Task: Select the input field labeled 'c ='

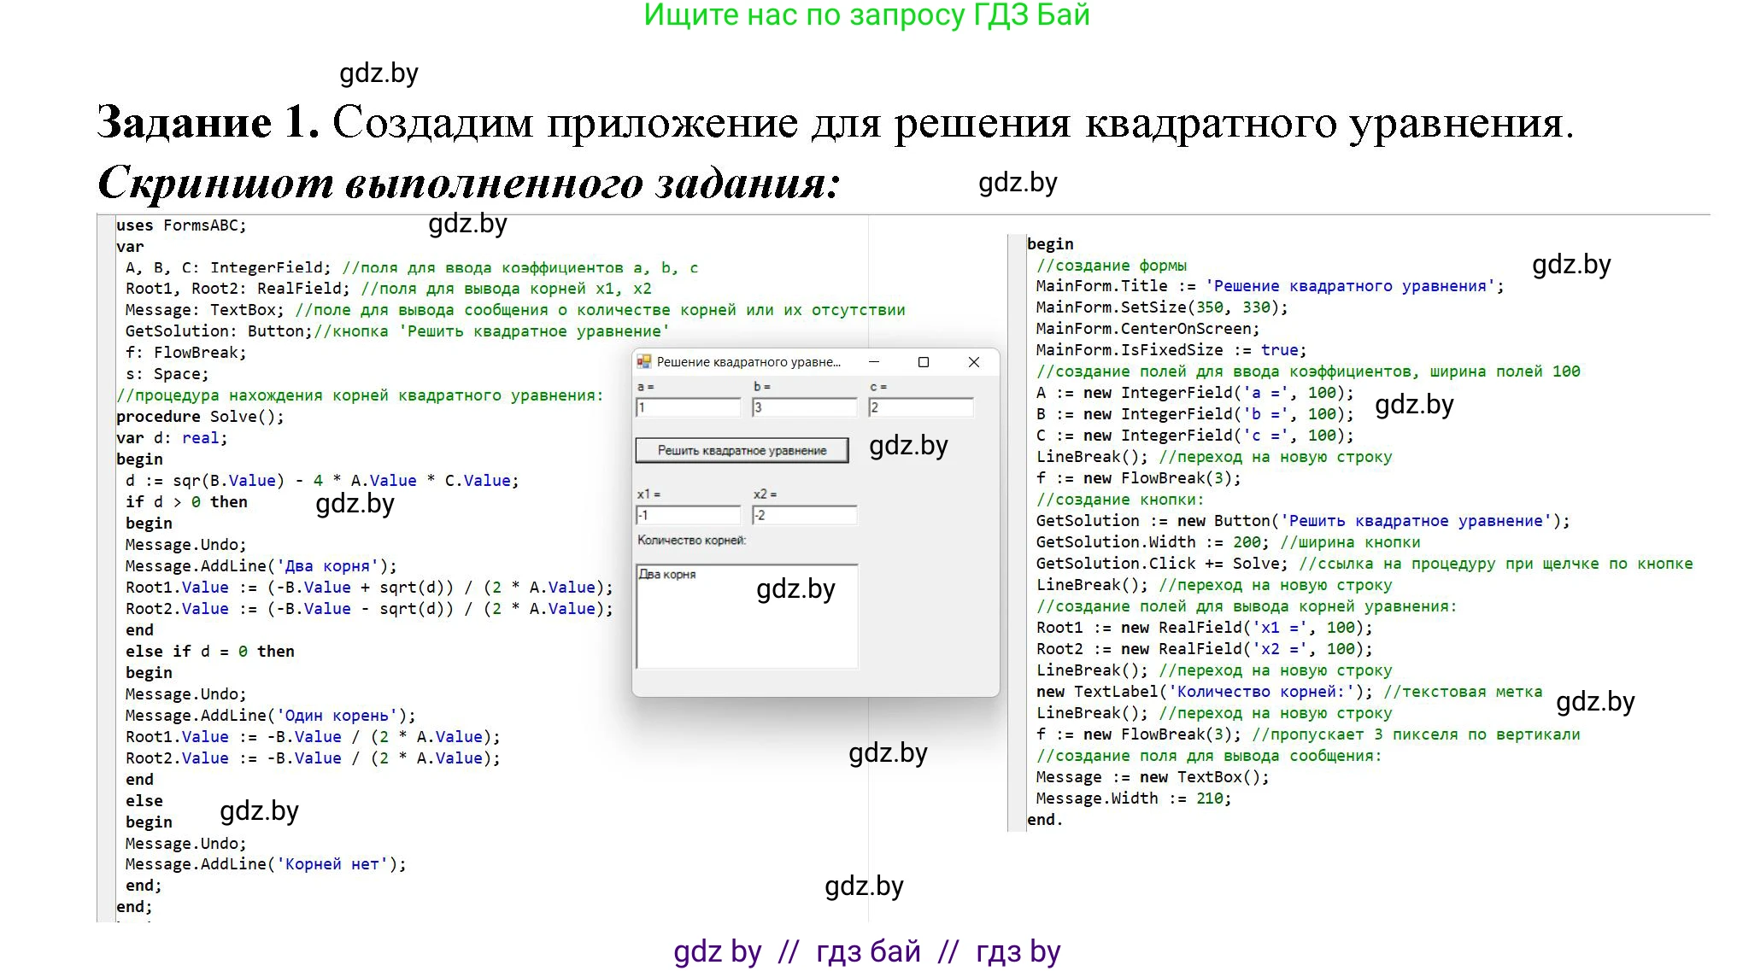Action: (x=921, y=407)
